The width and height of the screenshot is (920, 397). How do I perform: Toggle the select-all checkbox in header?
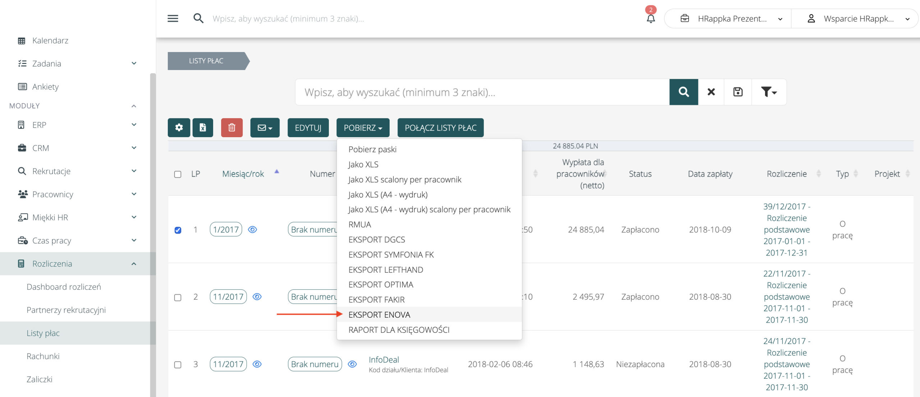[178, 174]
